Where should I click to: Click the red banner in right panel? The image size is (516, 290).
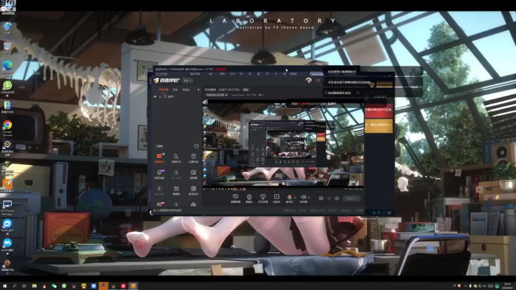point(379,111)
